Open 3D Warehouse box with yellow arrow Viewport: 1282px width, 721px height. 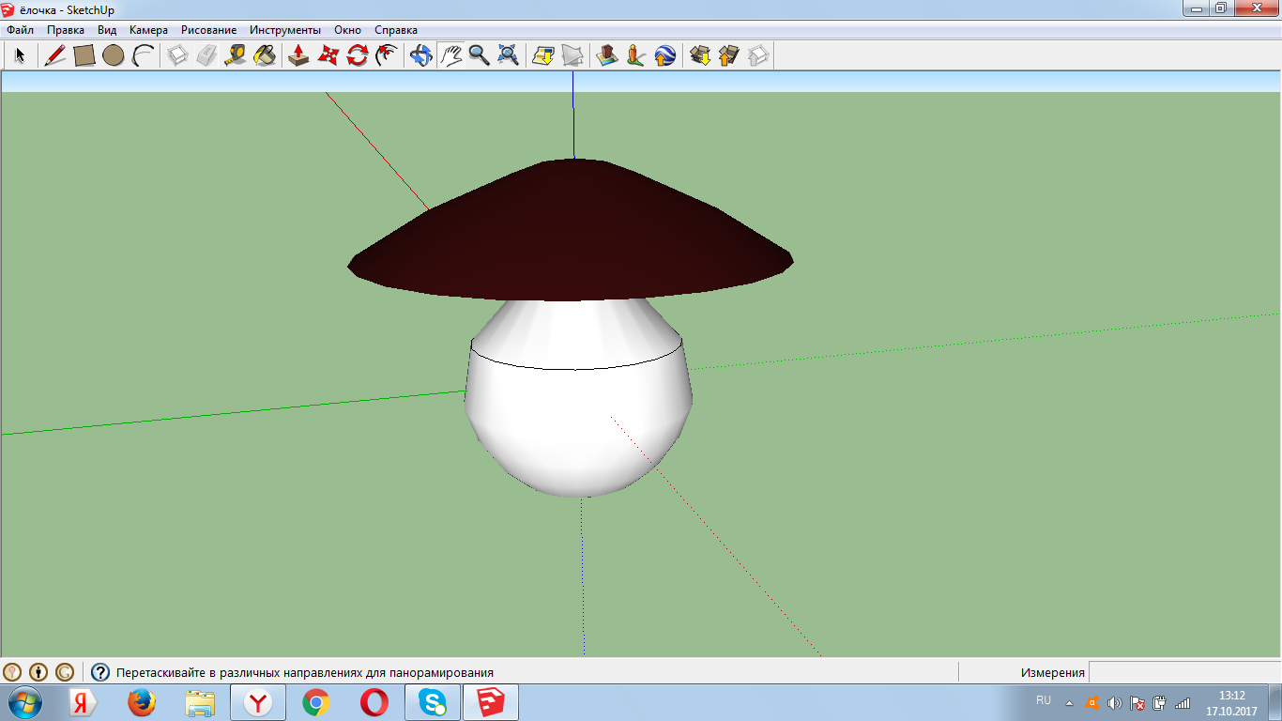click(x=700, y=55)
